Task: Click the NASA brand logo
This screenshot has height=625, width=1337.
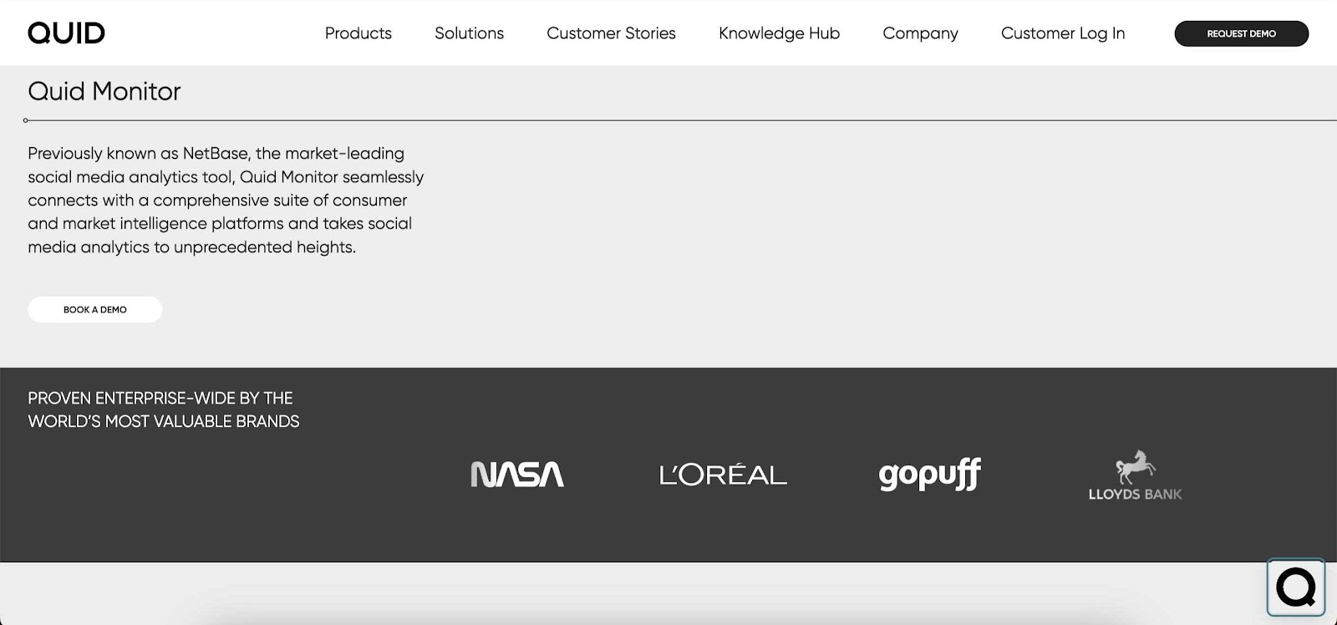Action: pyautogui.click(x=517, y=475)
